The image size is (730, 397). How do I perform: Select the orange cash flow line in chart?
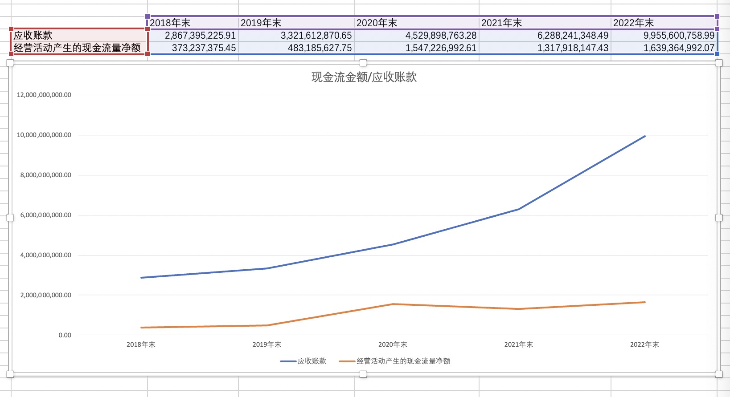click(330, 315)
